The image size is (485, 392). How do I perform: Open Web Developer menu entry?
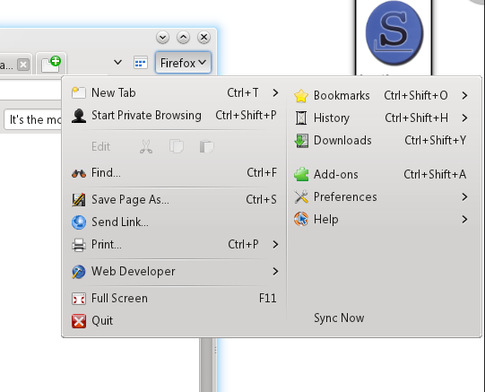point(175,272)
